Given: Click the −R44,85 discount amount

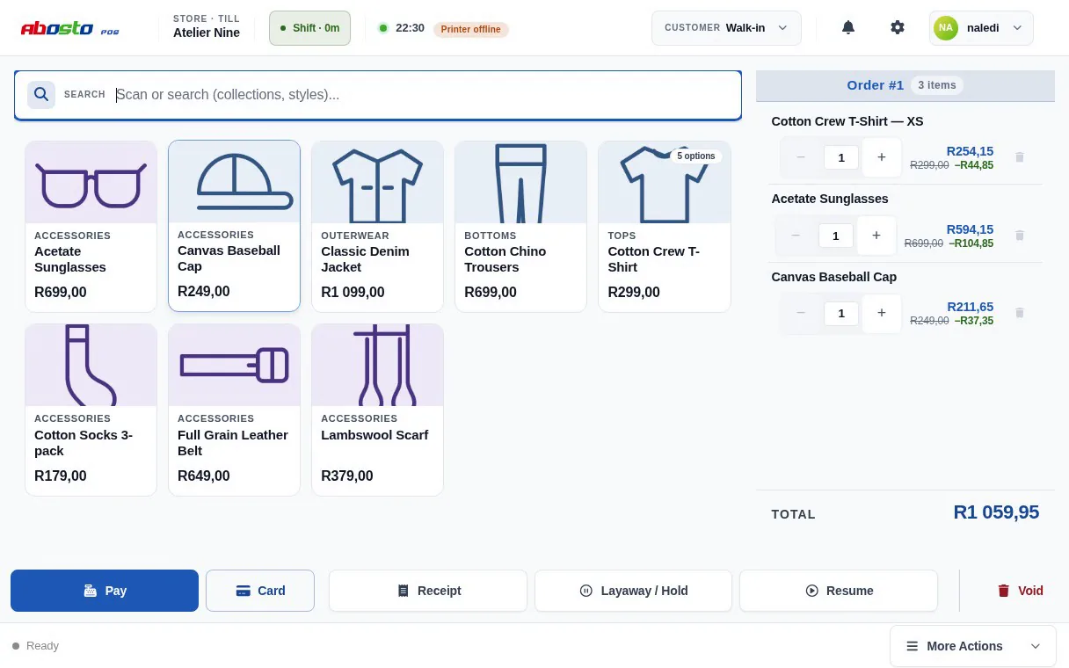Looking at the screenshot, I should click(x=974, y=165).
